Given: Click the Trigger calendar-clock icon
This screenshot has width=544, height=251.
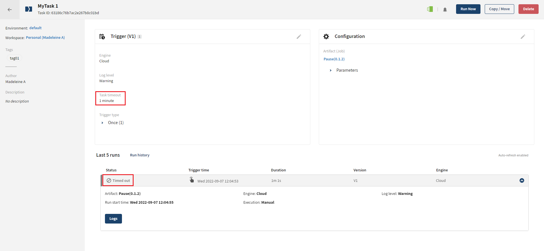Looking at the screenshot, I should click(x=102, y=37).
